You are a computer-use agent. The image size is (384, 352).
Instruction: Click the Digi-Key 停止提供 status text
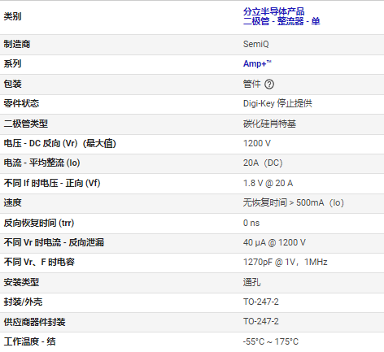pyautogui.click(x=277, y=103)
